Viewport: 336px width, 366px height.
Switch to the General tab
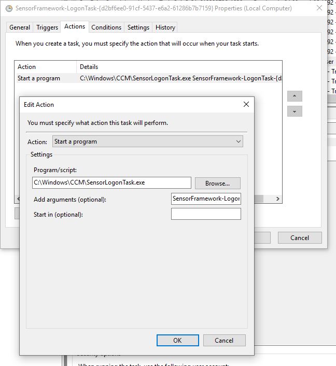tap(20, 27)
